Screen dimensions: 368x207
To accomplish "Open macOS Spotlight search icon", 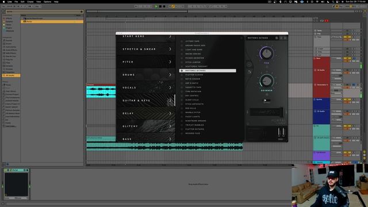I will point(333,2).
